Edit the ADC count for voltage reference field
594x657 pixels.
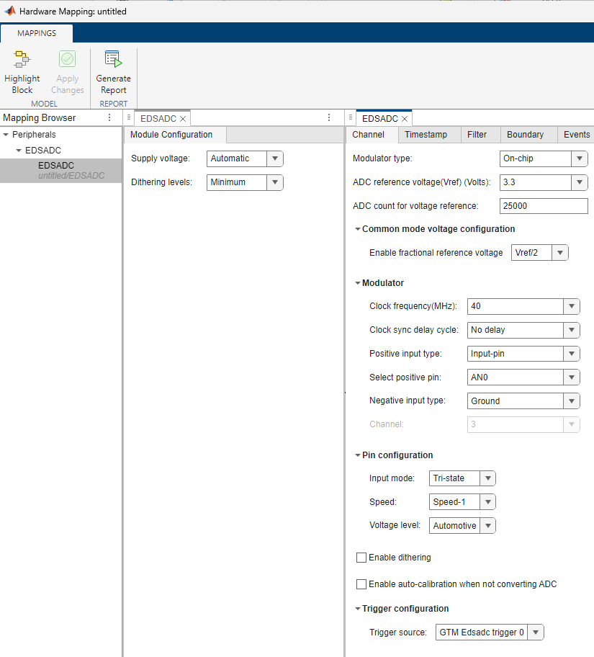(x=544, y=206)
